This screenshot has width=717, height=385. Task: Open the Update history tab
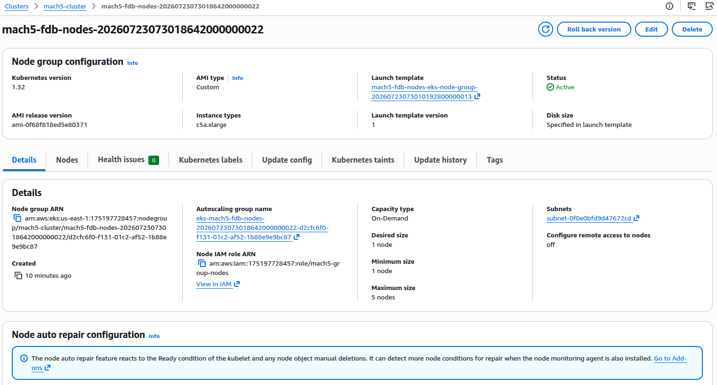click(440, 160)
